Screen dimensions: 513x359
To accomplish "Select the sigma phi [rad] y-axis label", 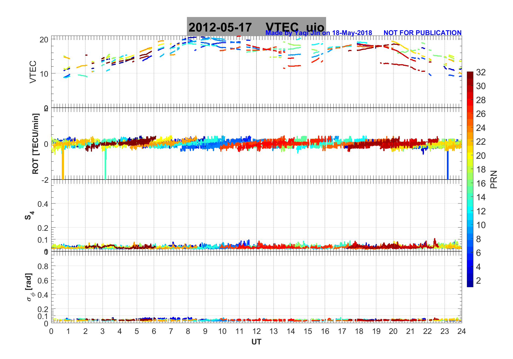I will tap(30, 287).
